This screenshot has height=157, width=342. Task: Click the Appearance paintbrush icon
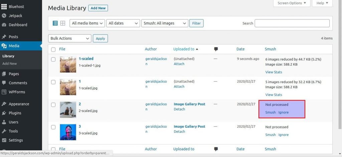point(4,104)
